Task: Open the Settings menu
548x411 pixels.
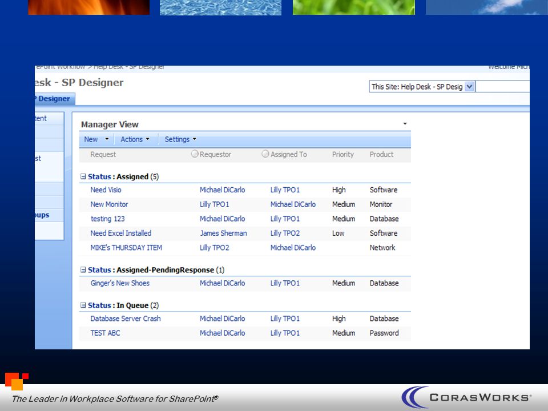Action: (x=180, y=139)
